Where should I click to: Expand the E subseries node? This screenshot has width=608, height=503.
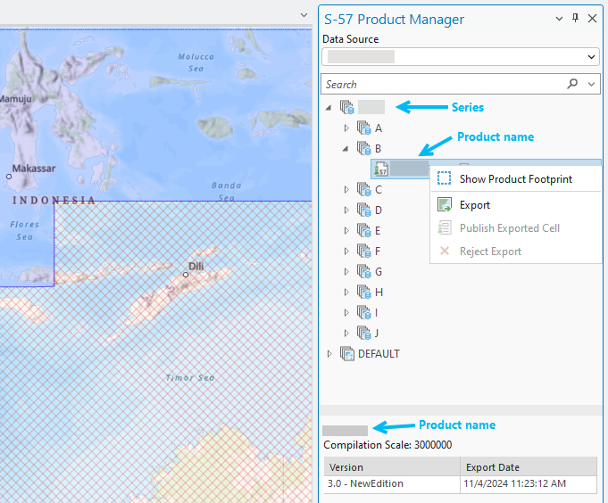click(346, 231)
